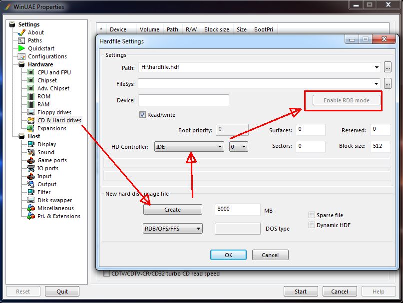
Task: Tick the Dynamic HDF checkbox
Action: tap(312, 225)
